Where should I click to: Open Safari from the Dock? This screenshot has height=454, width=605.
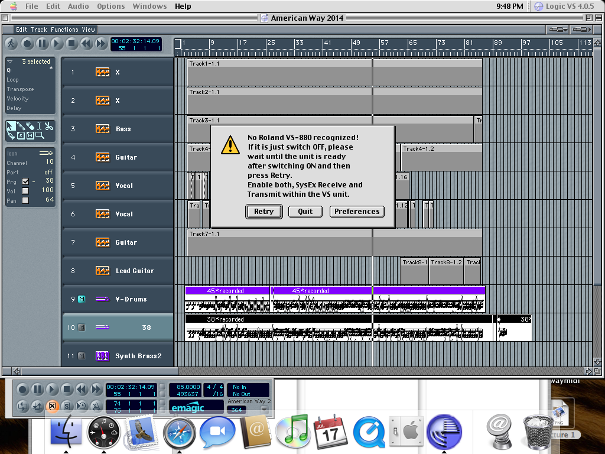180,433
